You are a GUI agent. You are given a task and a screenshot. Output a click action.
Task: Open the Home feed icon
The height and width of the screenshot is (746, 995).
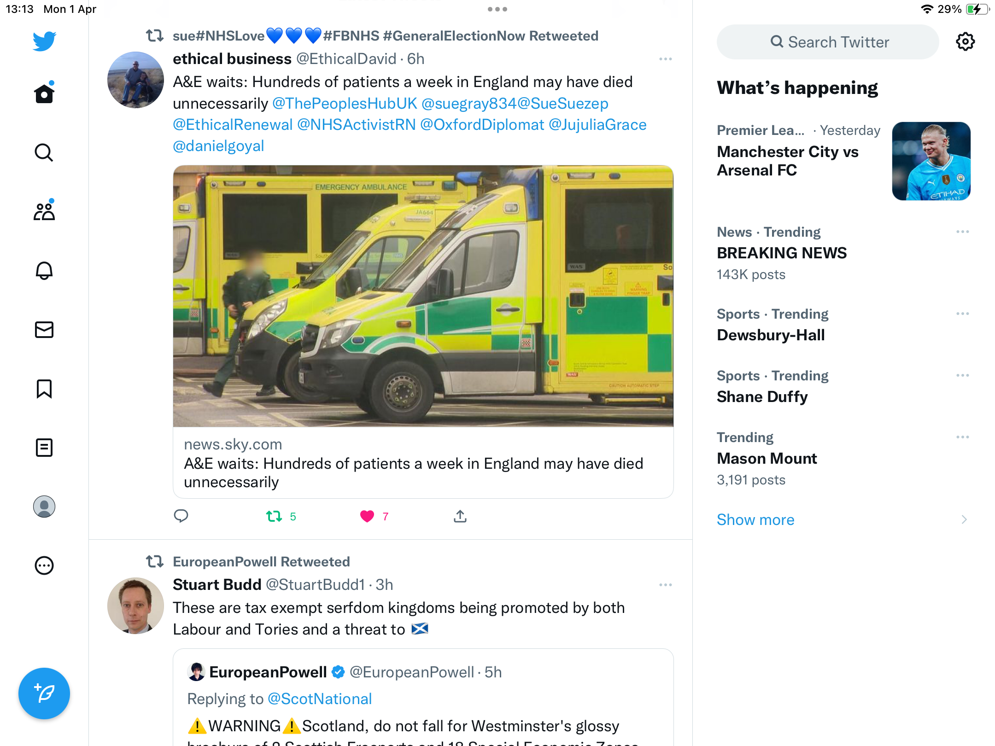point(44,93)
